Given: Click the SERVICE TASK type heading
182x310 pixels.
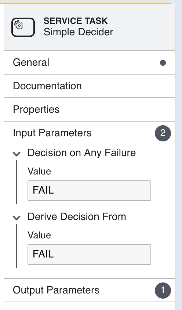Looking at the screenshot, I should (x=76, y=21).
